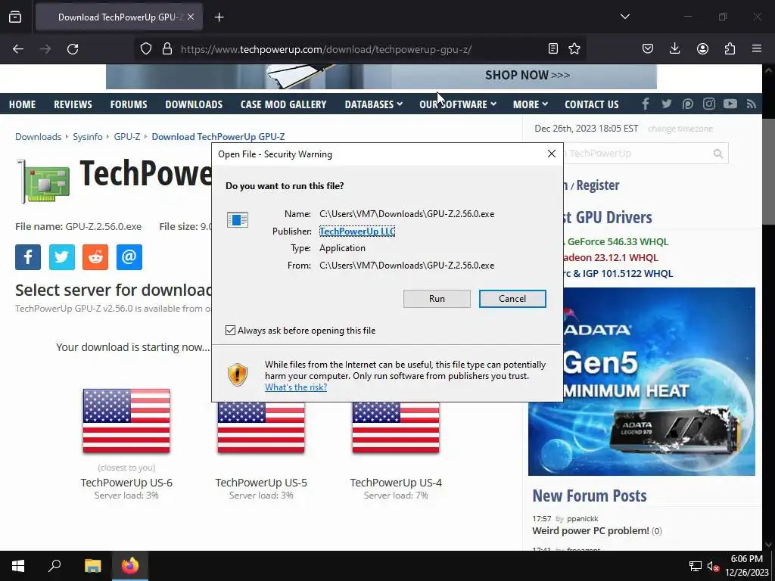Share page via Twitter icon button
The height and width of the screenshot is (581, 775).
click(x=62, y=257)
